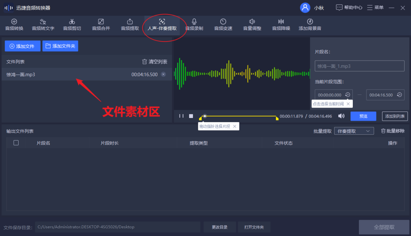Click the audio waveform display
Viewport: 411px width, 236px height.
242,74
